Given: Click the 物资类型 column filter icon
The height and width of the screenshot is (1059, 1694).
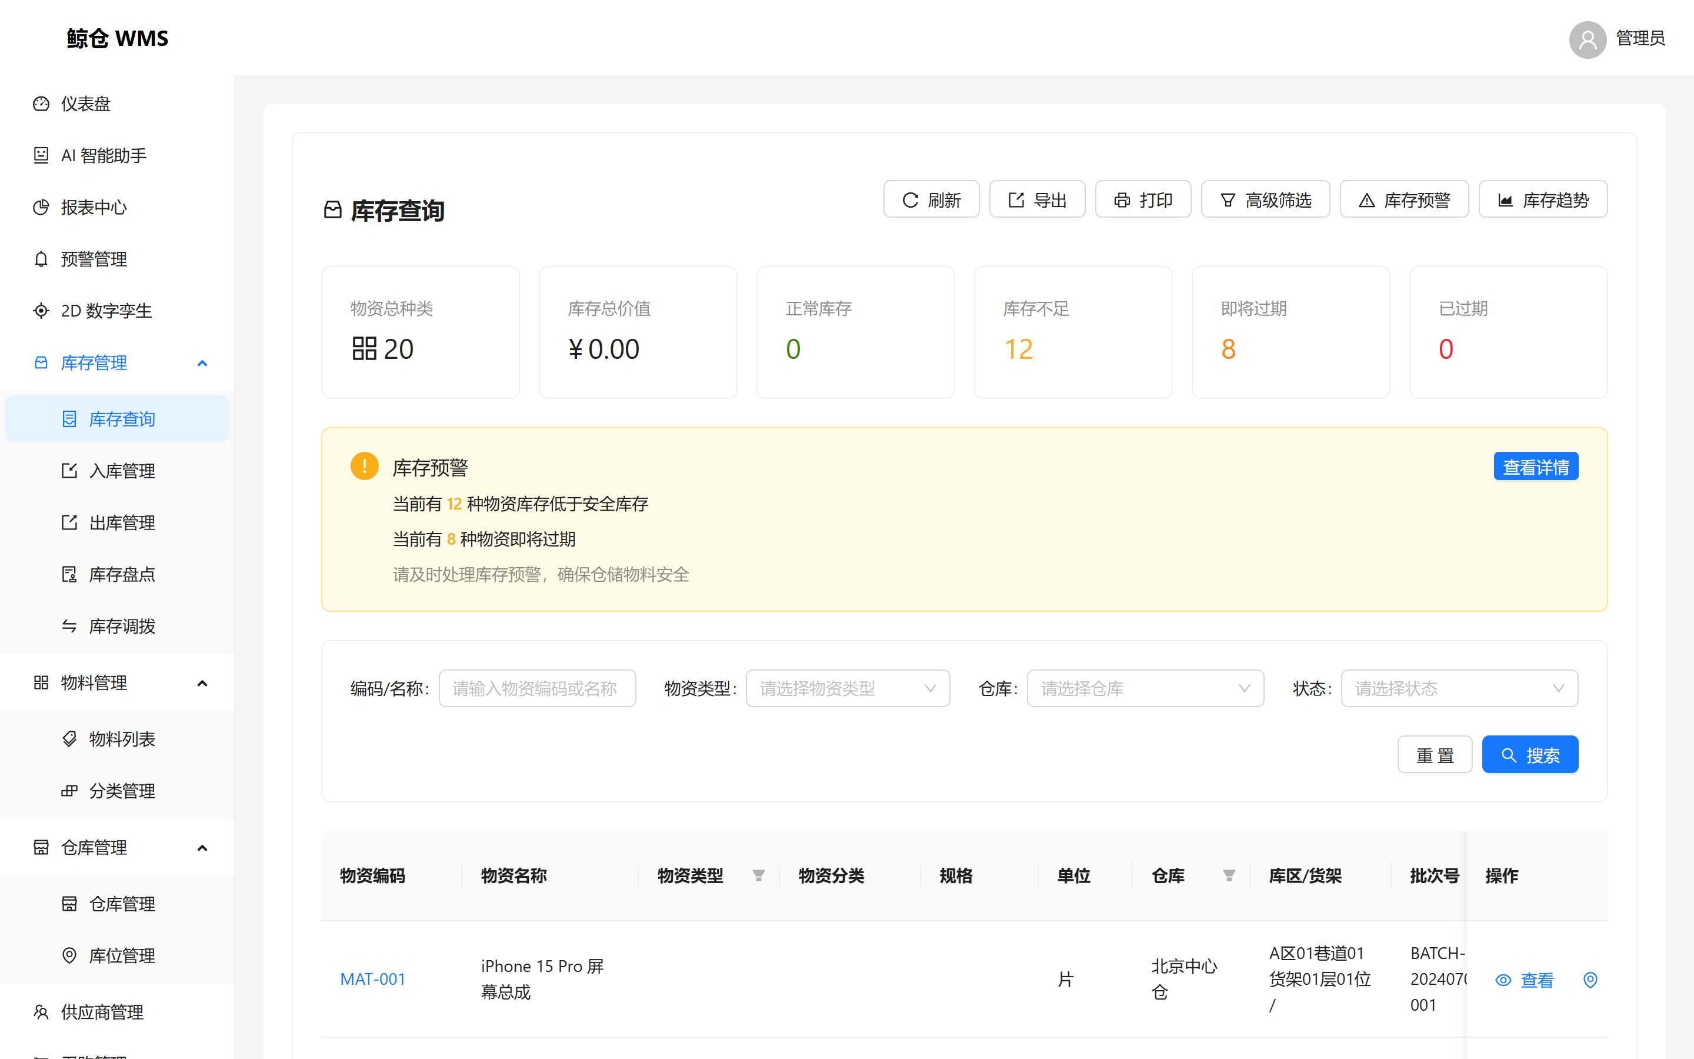Looking at the screenshot, I should tap(759, 875).
